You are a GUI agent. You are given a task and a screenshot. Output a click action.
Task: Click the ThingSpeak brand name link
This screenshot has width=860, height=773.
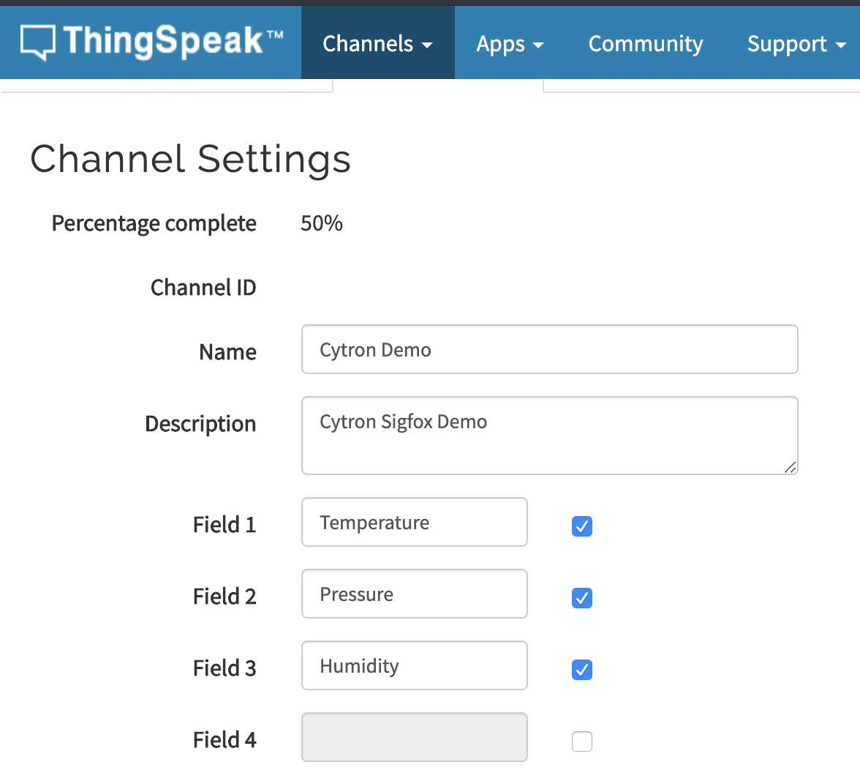tap(173, 41)
